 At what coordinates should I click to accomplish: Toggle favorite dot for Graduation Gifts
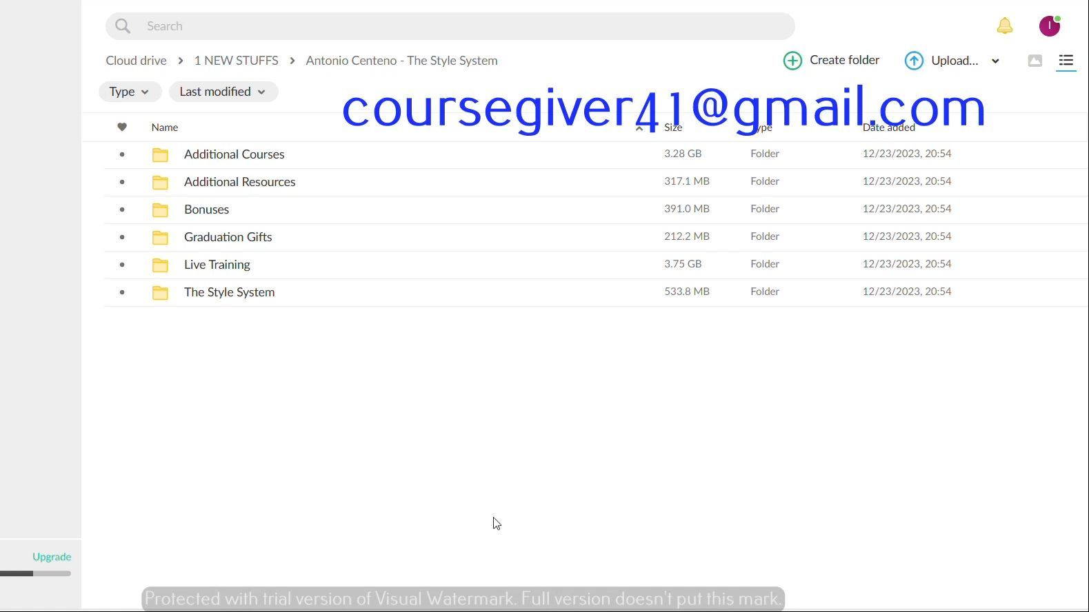pyautogui.click(x=122, y=237)
